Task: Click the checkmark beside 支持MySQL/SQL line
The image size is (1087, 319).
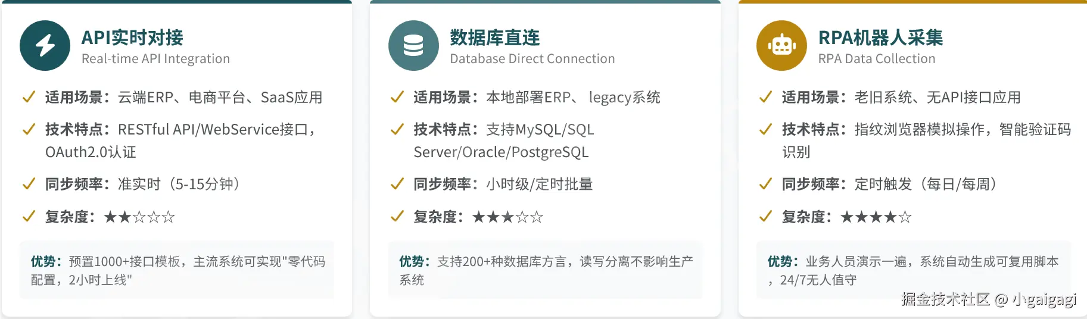Action: click(x=397, y=129)
